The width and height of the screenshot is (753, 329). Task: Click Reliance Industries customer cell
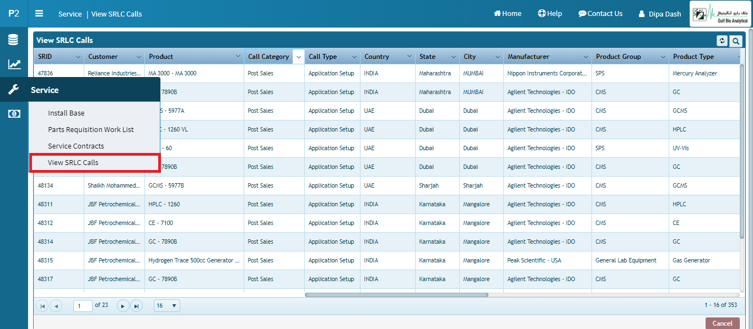click(x=114, y=73)
